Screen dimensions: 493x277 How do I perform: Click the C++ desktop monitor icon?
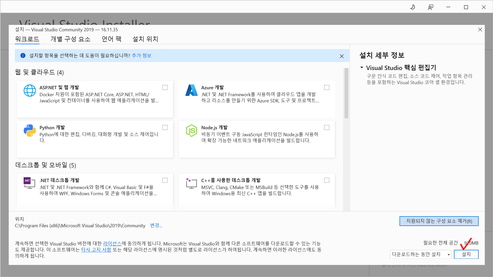(191, 183)
